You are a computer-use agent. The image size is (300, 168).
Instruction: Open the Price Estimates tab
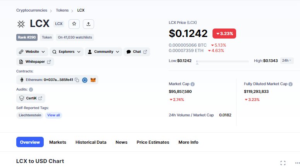[153, 142]
